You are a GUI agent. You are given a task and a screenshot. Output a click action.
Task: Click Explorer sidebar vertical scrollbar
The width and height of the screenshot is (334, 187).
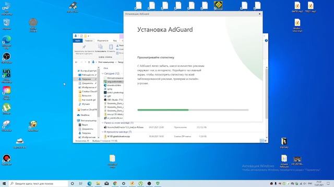pyautogui.click(x=99, y=94)
